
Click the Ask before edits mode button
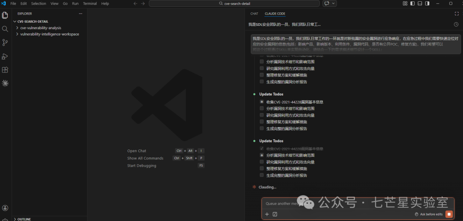(428, 214)
